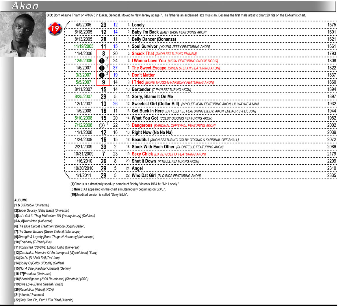This screenshot has height=306, width=338.
Task: Click the red Smack That title
Action: coord(143,54)
